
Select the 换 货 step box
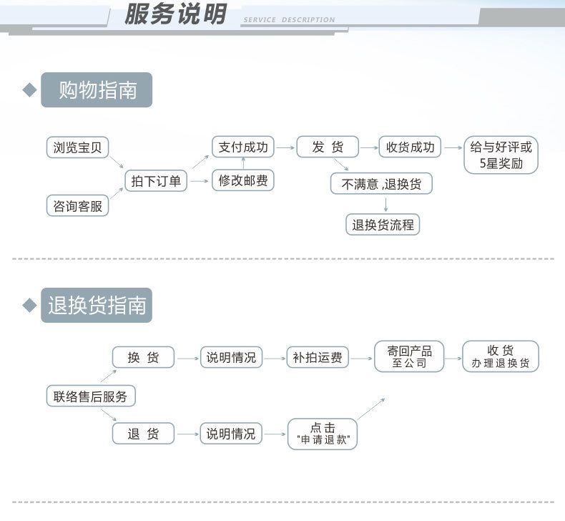coord(144,357)
